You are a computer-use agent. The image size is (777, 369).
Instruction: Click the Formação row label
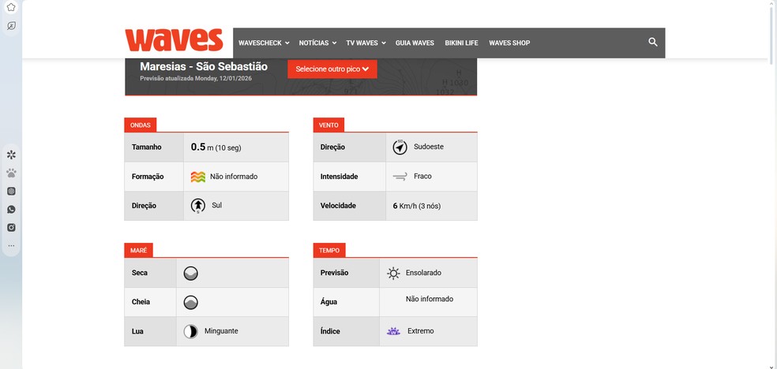click(x=148, y=177)
